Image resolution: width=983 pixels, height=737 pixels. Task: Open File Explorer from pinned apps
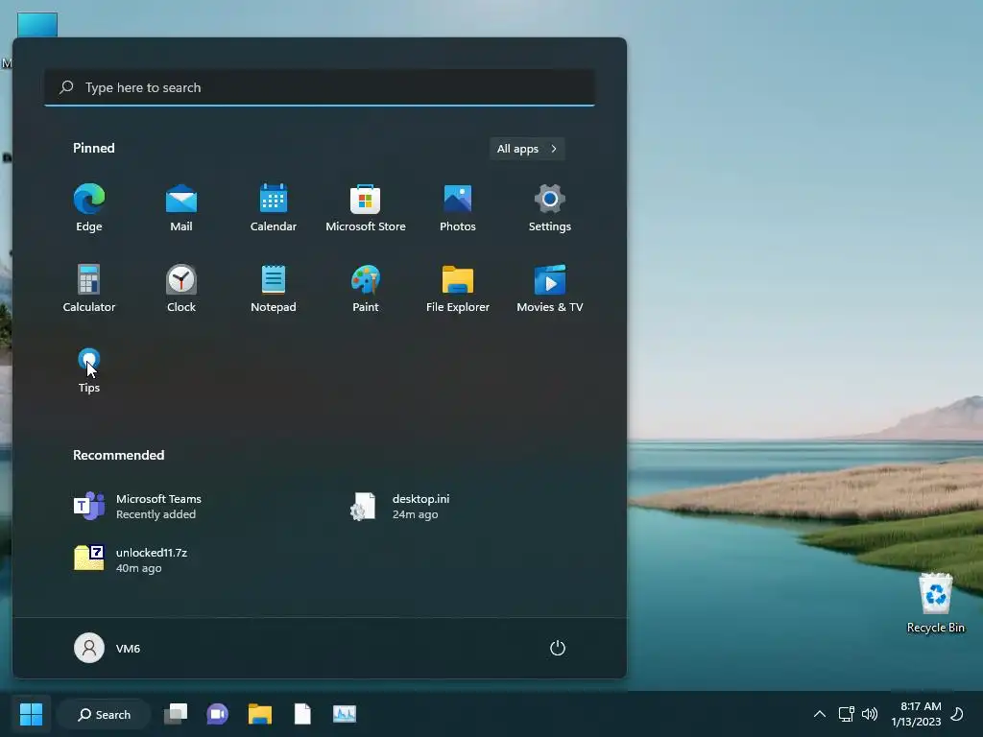click(458, 288)
